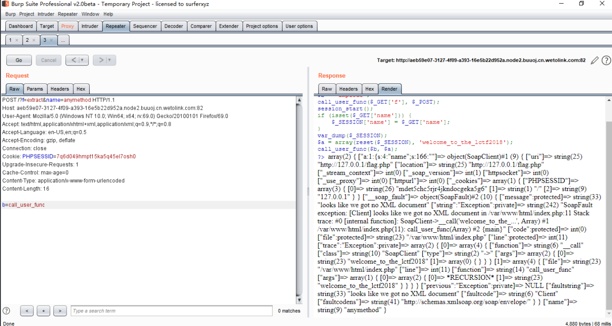The image size is (612, 326).
Task: Show response Hex view
Action: (x=370, y=89)
